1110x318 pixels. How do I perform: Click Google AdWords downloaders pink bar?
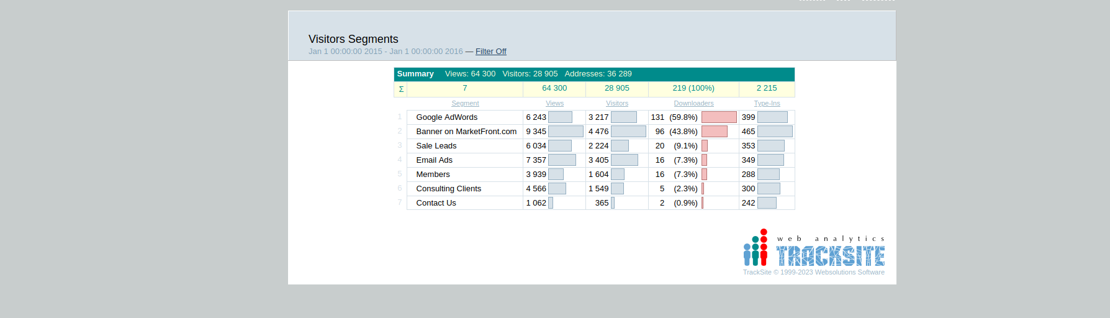tap(719, 117)
